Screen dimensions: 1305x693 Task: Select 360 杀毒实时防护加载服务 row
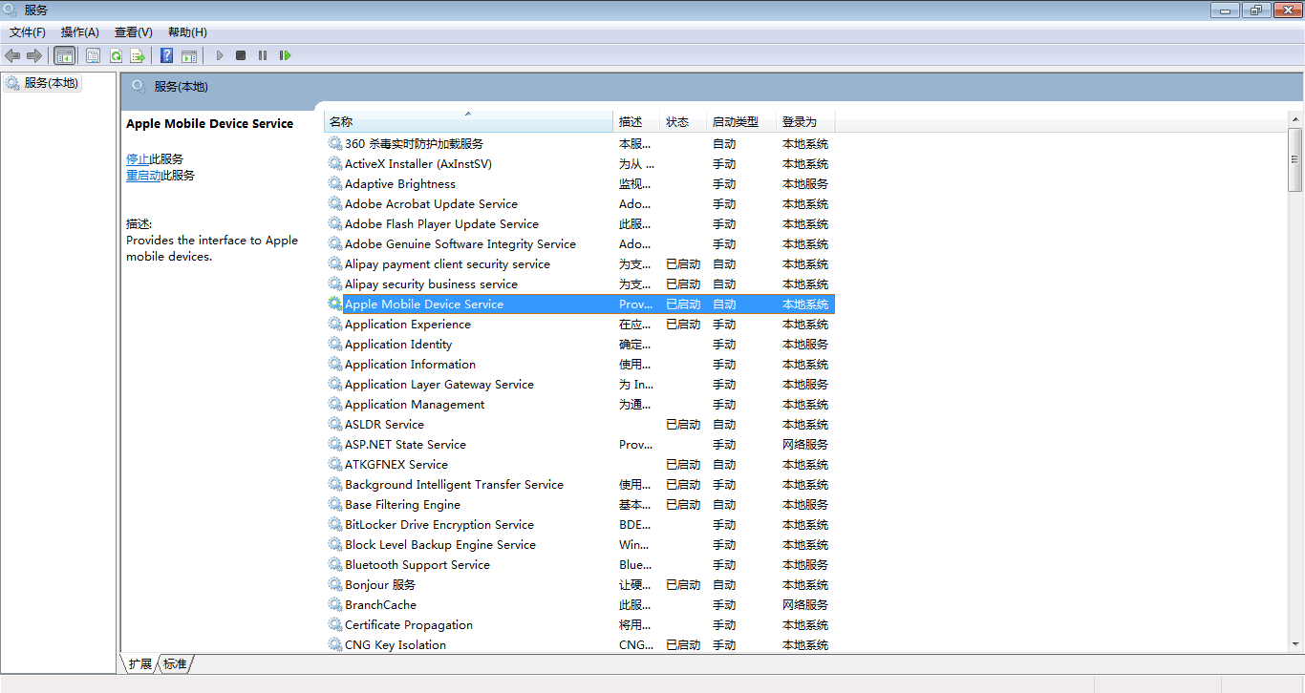(x=581, y=143)
